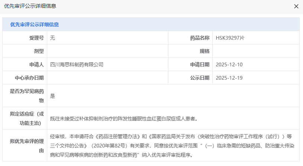Viewport: 303px width, 166px height.
Task: Click the dialog title 优先审评公示详细信息
Action: pos(30,6)
